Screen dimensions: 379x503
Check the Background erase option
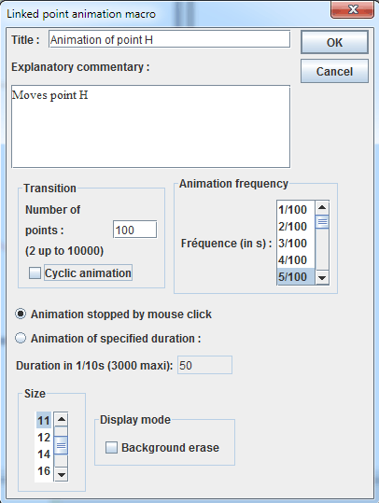point(111,447)
